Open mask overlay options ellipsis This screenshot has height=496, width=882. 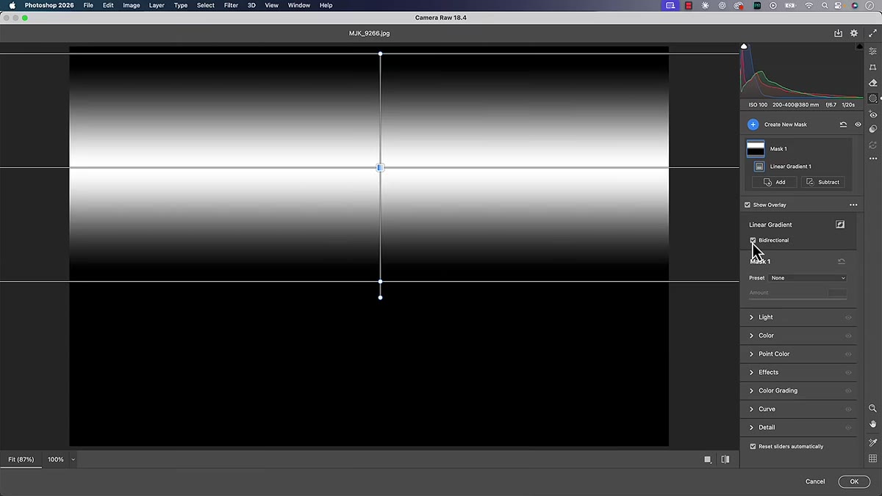(x=853, y=205)
